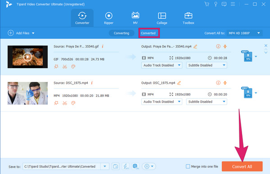Show the Converting list
The width and height of the screenshot is (270, 174).
point(121,33)
